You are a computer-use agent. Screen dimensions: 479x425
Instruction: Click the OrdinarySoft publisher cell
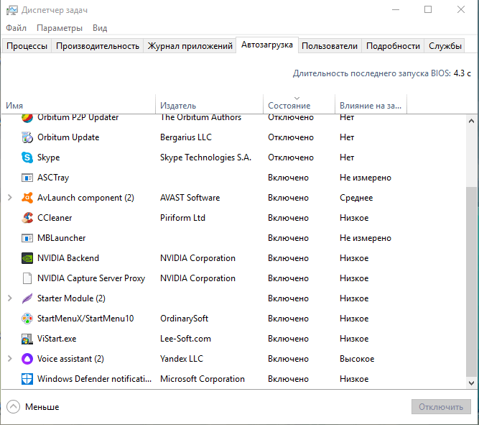[x=185, y=319]
